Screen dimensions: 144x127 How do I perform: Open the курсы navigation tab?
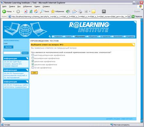(68, 37)
